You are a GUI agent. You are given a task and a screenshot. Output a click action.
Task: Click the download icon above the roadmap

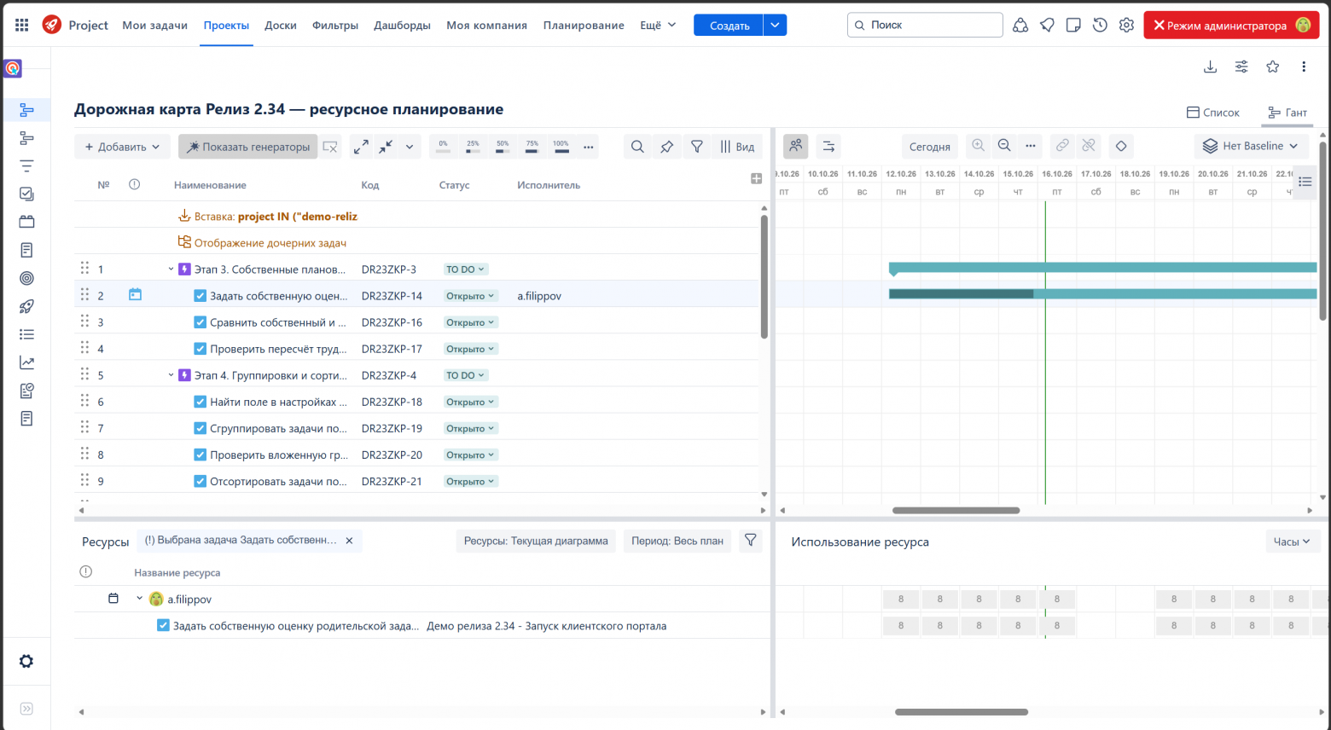(x=1210, y=67)
